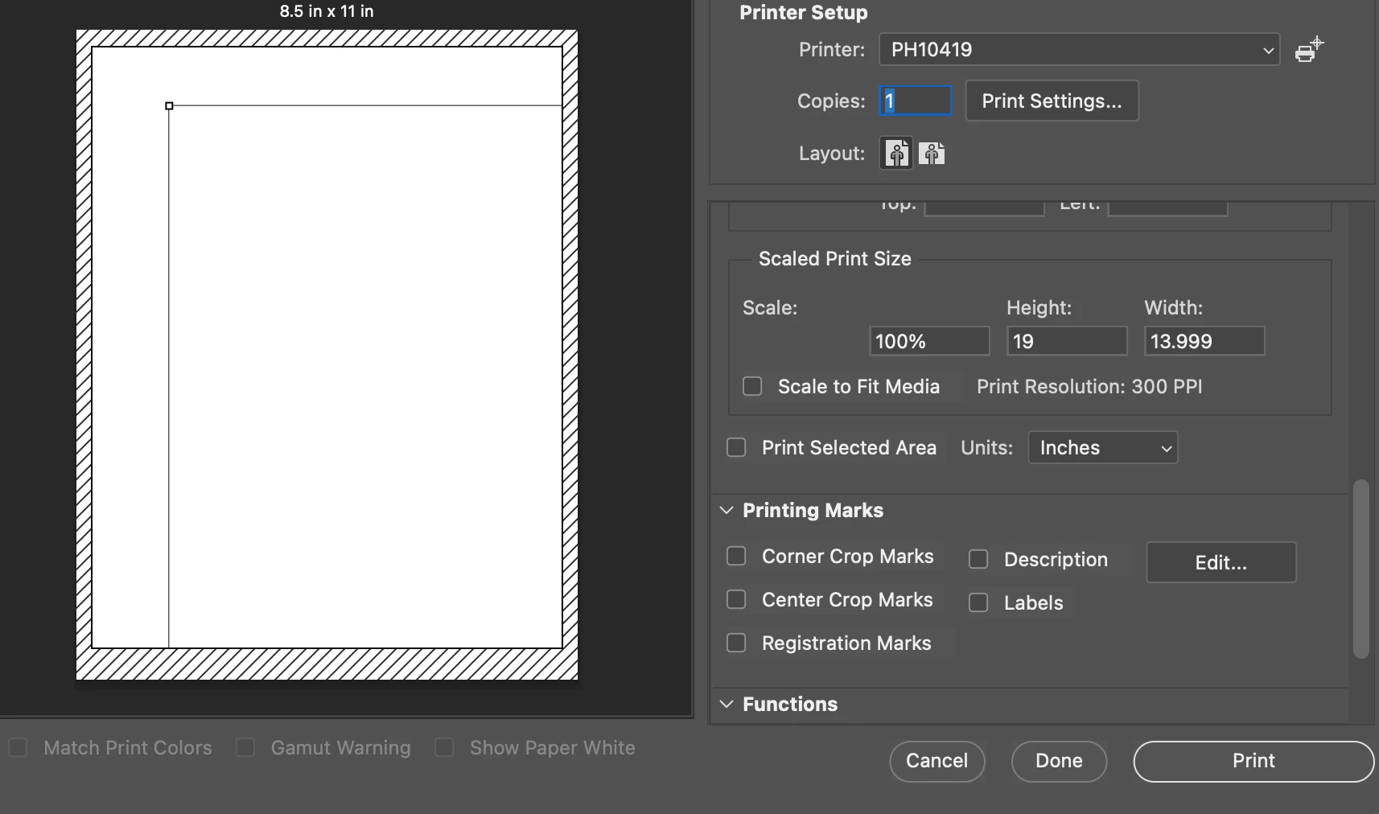Viewport: 1379px width, 814px height.
Task: Select landscape layout orientation icon
Action: [932, 153]
